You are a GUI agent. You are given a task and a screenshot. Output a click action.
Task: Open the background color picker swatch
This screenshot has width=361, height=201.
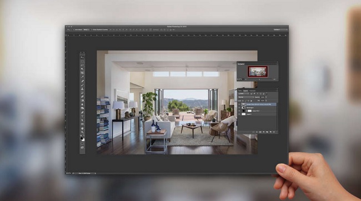coord(83,140)
